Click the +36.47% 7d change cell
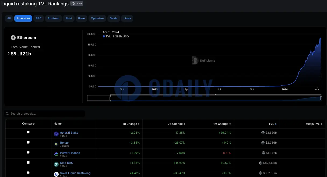The image size is (327, 177). pos(180,173)
